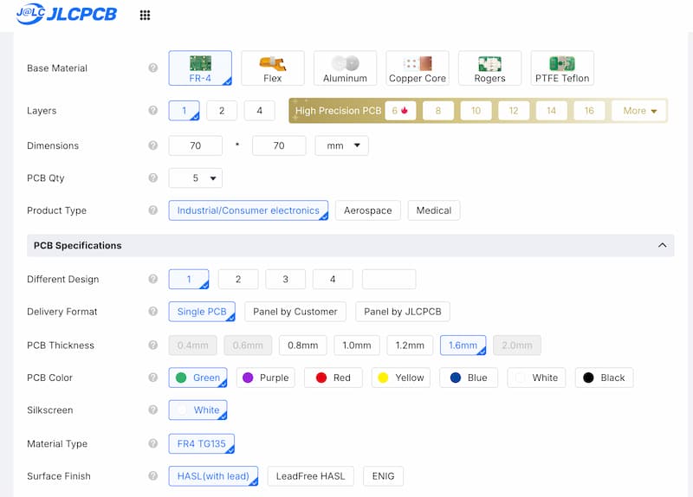Open help icon for PCB Thickness
The height and width of the screenshot is (497, 693).
[153, 345]
